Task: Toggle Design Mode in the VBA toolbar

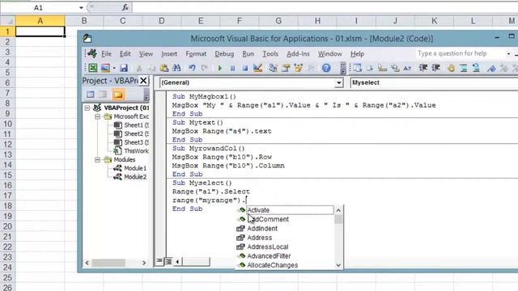Action: point(257,68)
